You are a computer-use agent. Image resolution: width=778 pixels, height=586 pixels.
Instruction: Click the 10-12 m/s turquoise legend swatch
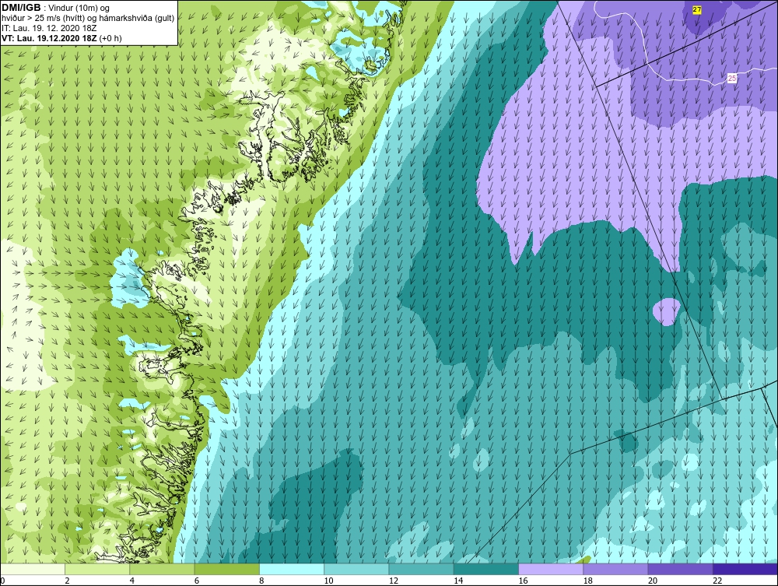click(357, 569)
